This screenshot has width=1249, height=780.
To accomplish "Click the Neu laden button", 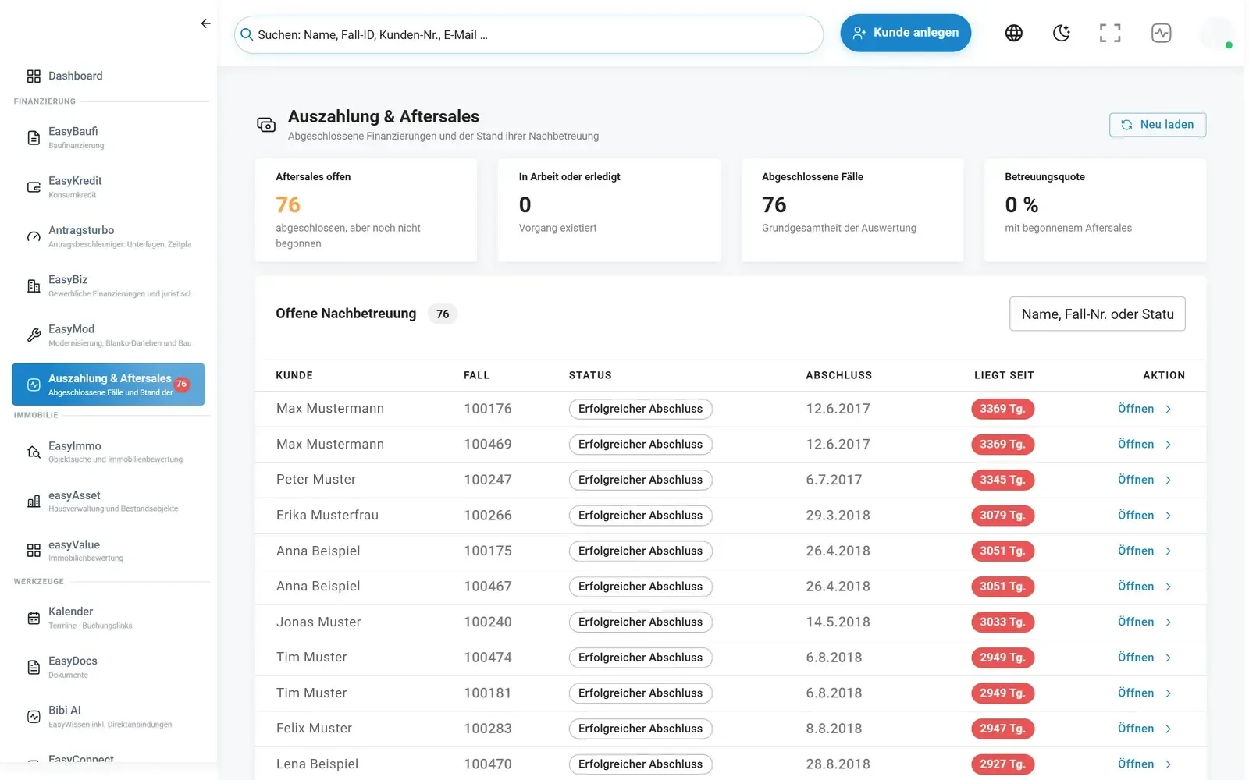I will tap(1158, 125).
